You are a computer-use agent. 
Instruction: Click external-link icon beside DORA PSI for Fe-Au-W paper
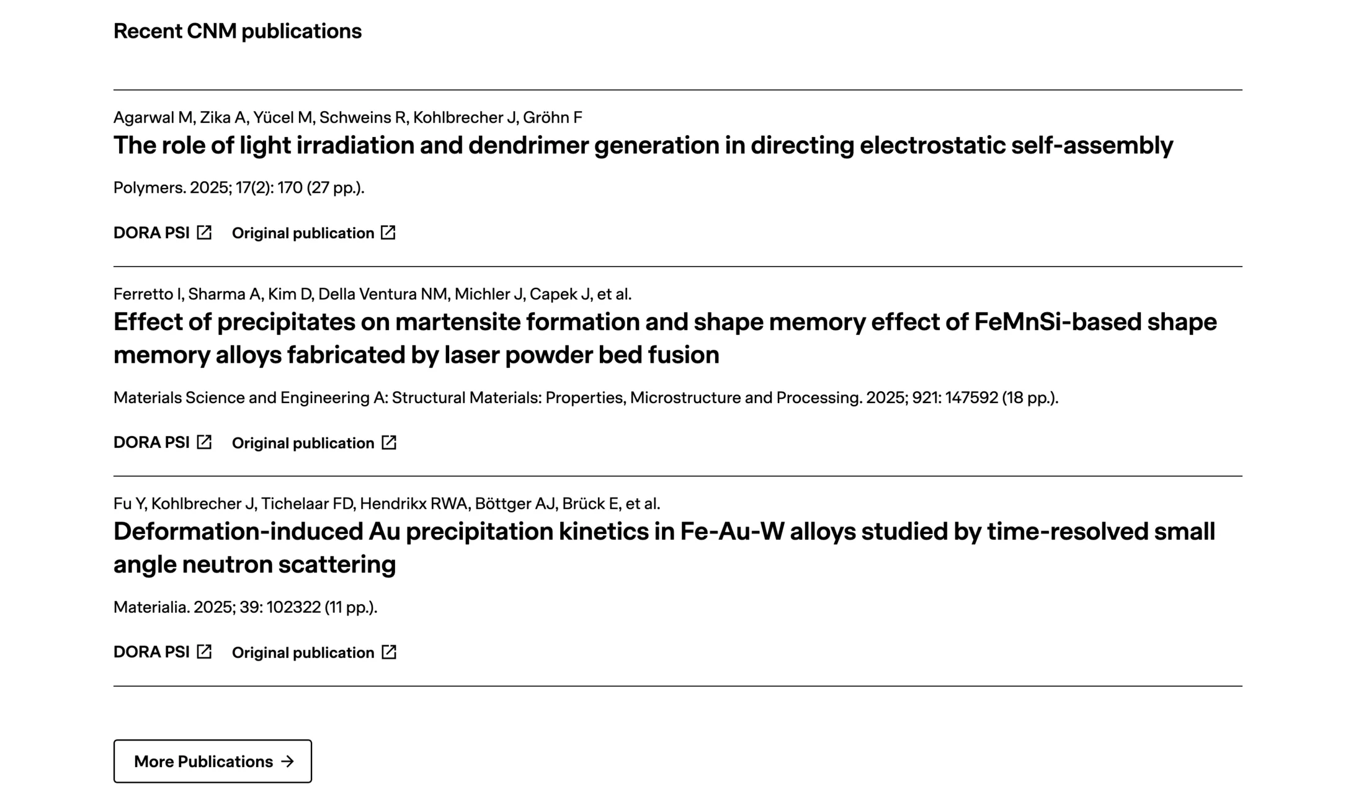[204, 652]
